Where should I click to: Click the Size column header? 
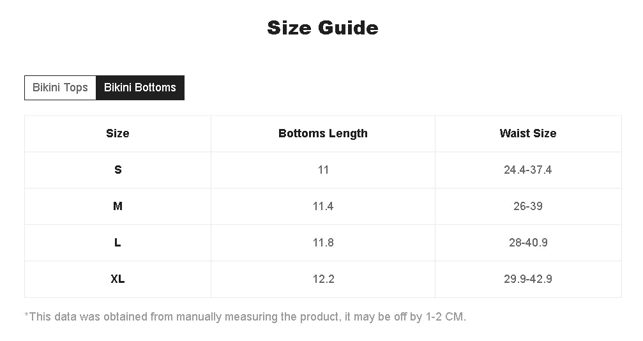coord(117,133)
